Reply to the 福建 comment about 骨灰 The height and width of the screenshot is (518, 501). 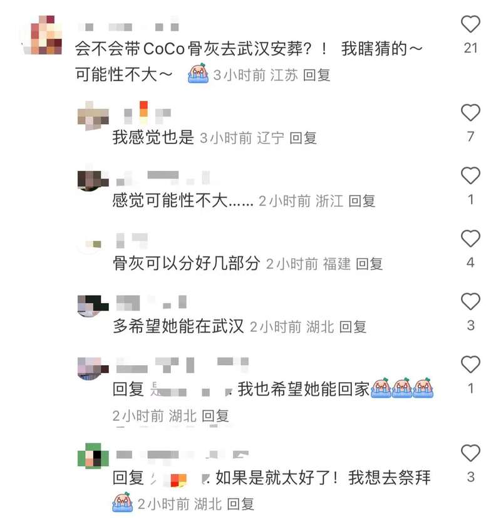[369, 264]
